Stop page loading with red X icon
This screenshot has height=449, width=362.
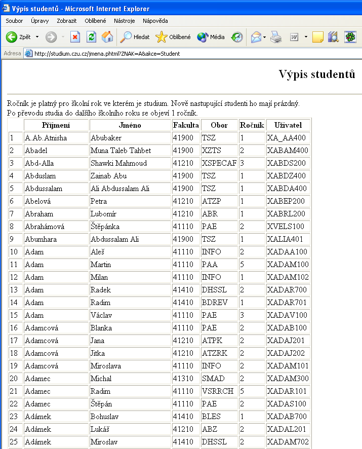pyautogui.click(x=75, y=37)
